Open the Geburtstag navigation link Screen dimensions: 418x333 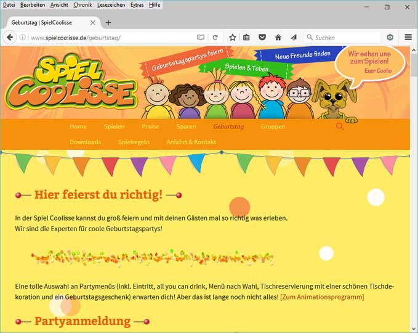tap(228, 126)
